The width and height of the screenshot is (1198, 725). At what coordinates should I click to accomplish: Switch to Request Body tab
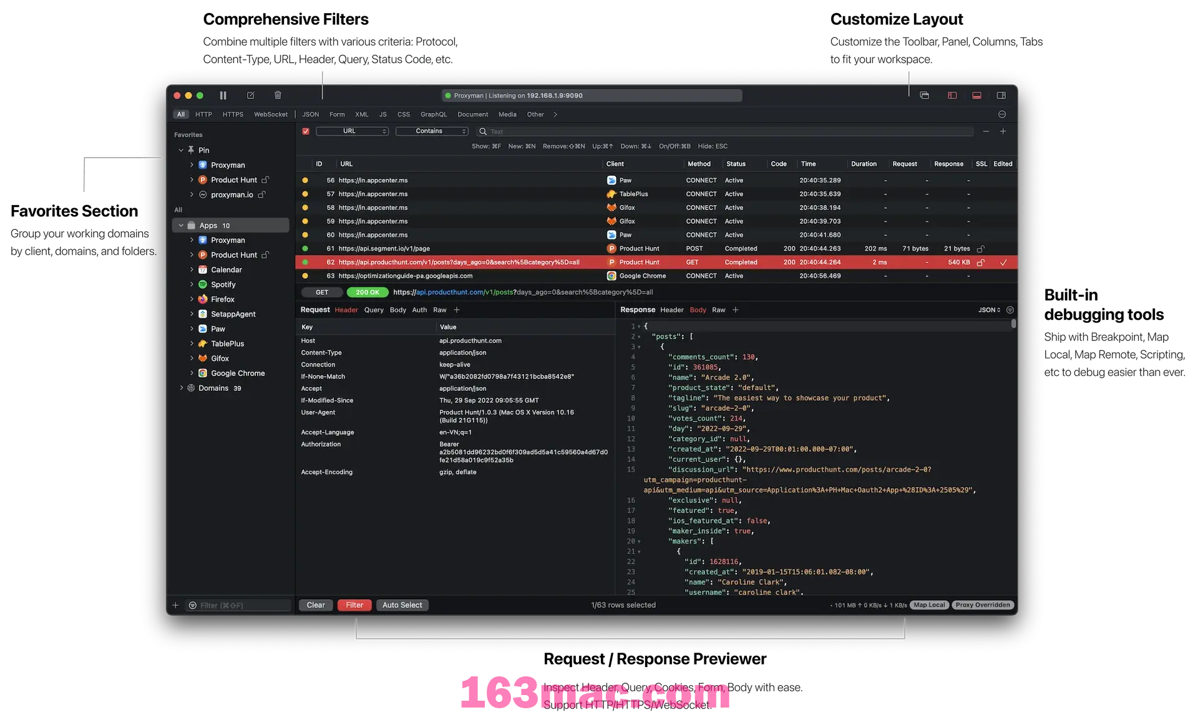click(398, 310)
